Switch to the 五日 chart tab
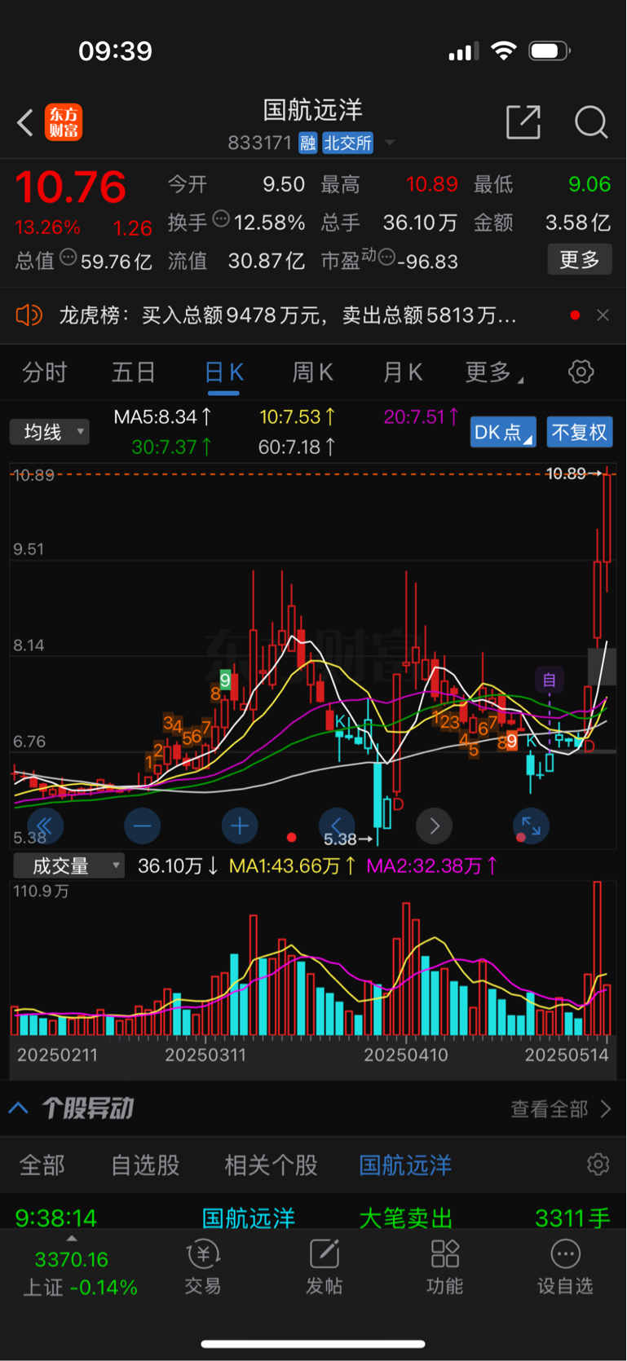The width and height of the screenshot is (627, 1361). (x=134, y=373)
